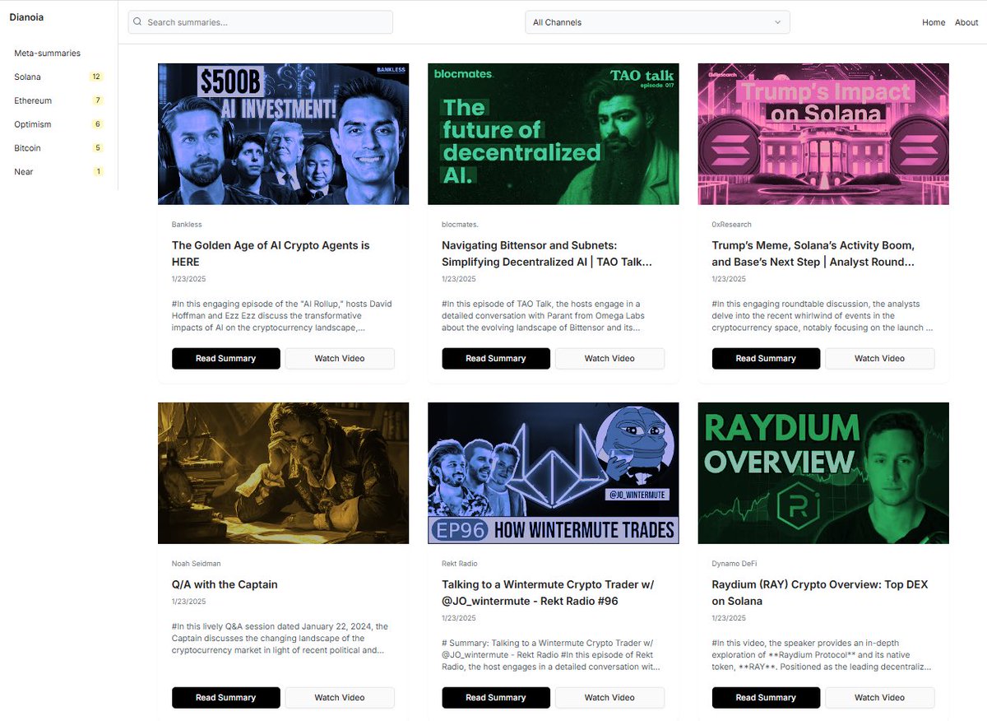Click title Trump's Meme, Solana's Activity Boom

pyautogui.click(x=813, y=254)
